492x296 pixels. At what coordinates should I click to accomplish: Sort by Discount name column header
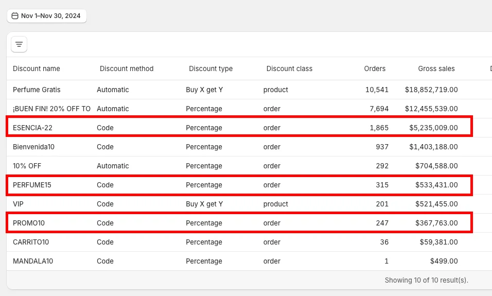click(x=37, y=68)
